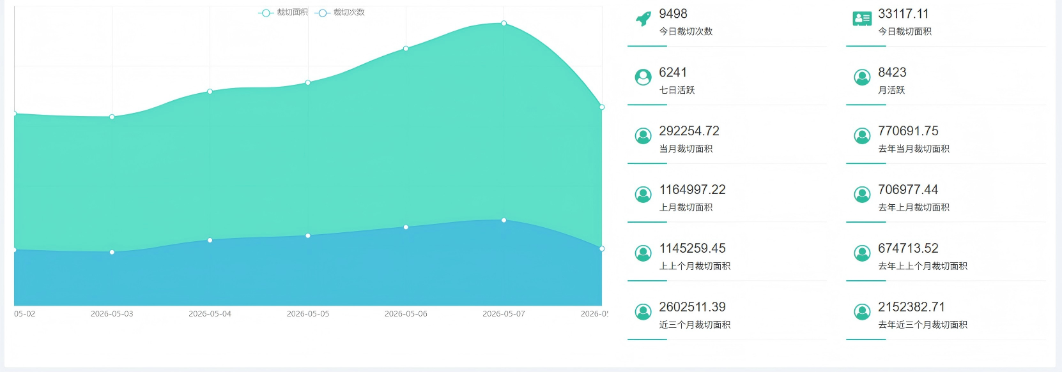This screenshot has width=1062, height=372.
Task: Click the user icon beside 上月裁切面积
Action: pos(643,195)
